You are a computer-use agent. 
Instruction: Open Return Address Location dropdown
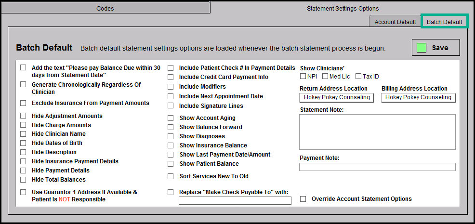click(337, 97)
